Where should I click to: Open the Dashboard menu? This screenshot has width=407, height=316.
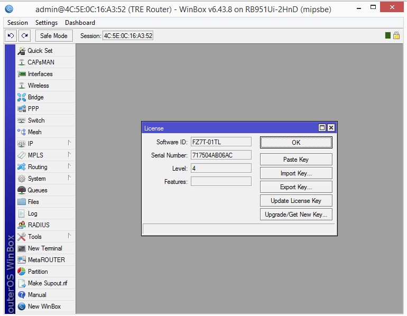(x=80, y=23)
